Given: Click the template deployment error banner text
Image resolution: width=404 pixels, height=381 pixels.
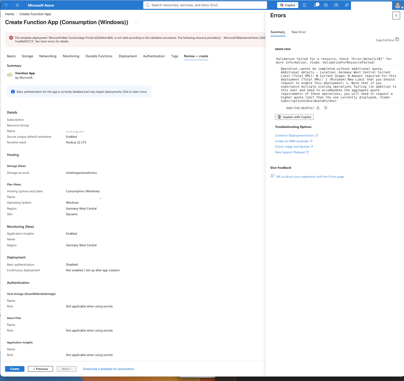Looking at the screenshot, I should 140,40.
